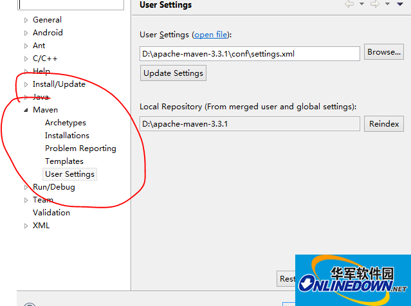The image size is (411, 306).
Task: Select the Maven category
Action: (46, 110)
